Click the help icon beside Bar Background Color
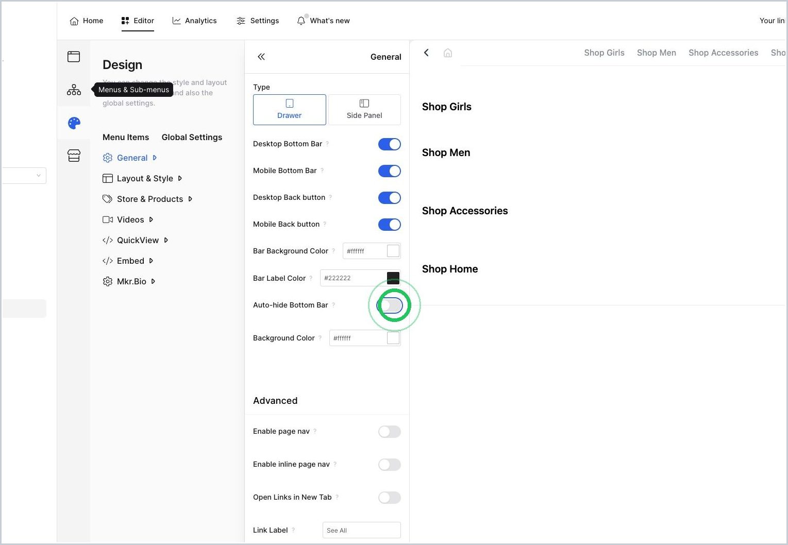Image resolution: width=788 pixels, height=545 pixels. (x=333, y=251)
